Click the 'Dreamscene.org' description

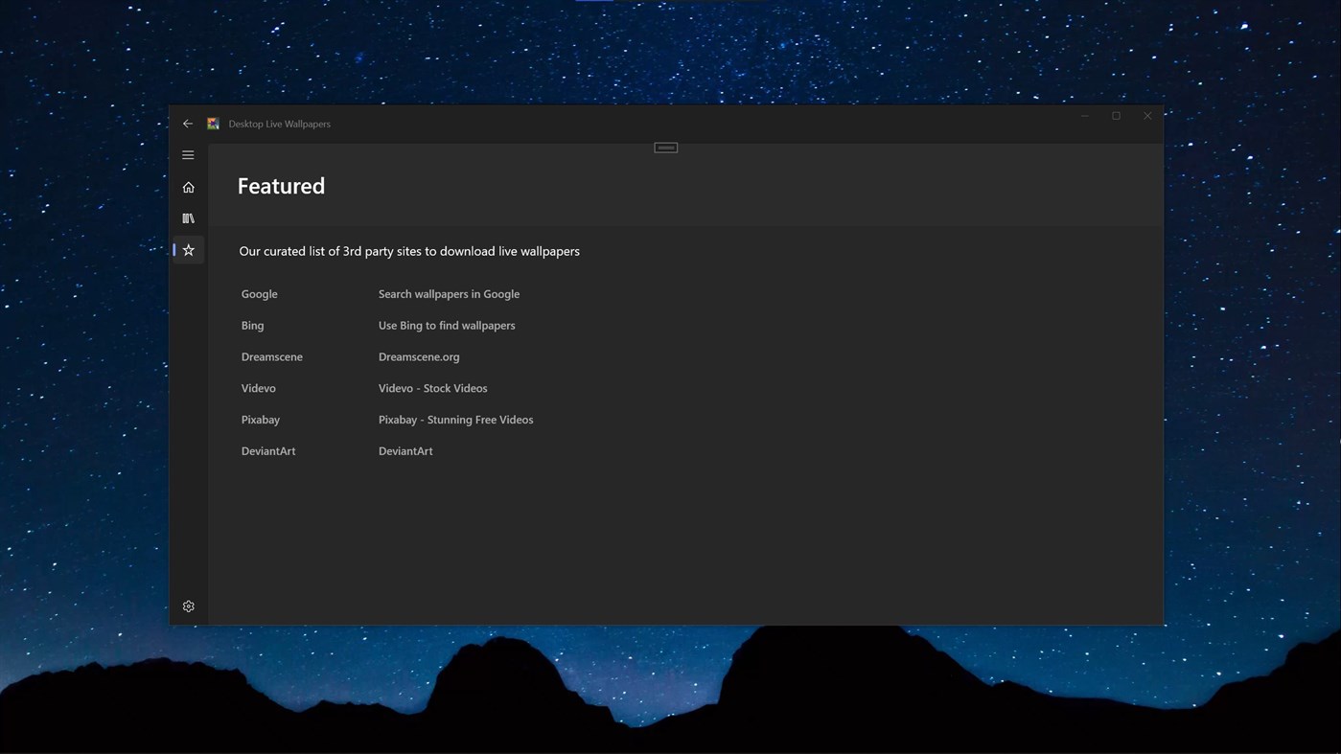click(419, 356)
